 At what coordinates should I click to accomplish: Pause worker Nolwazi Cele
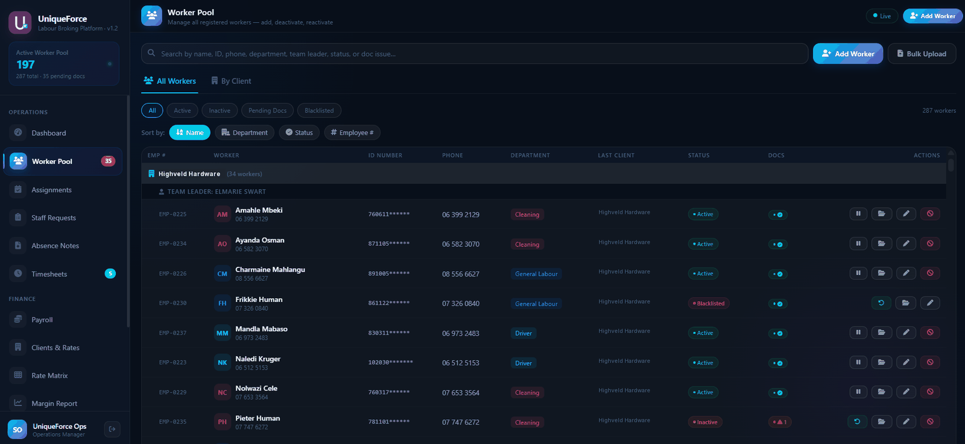858,392
